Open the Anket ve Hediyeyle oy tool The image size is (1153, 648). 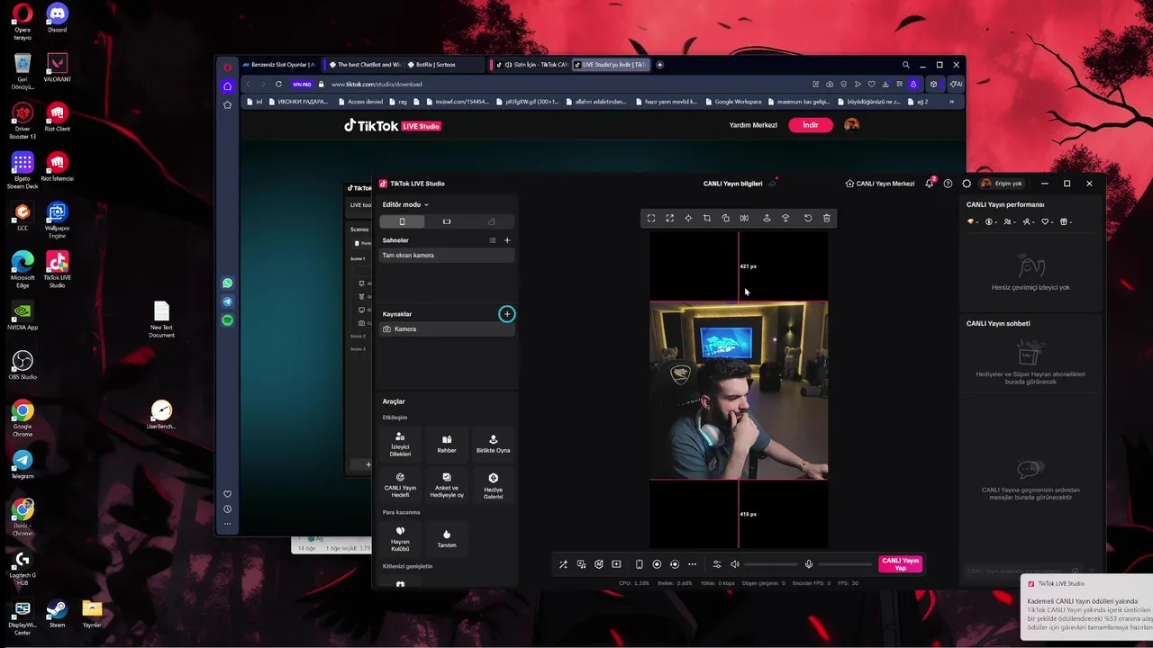pos(447,485)
